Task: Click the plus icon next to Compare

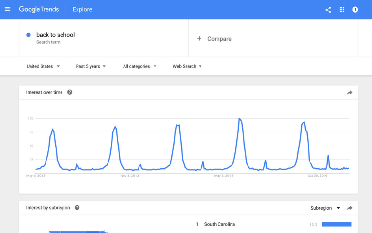Action: 199,39
